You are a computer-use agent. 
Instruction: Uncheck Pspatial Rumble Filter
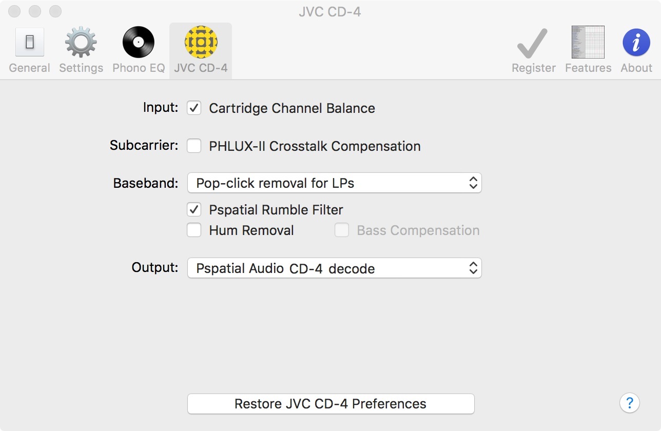[x=194, y=209]
